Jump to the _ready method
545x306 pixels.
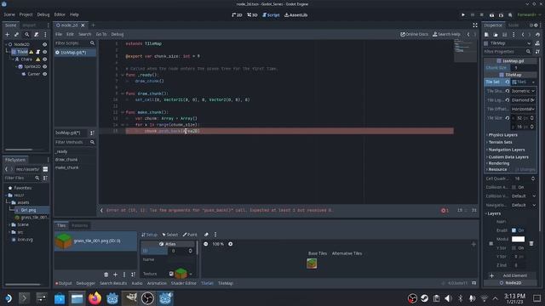[61, 151]
